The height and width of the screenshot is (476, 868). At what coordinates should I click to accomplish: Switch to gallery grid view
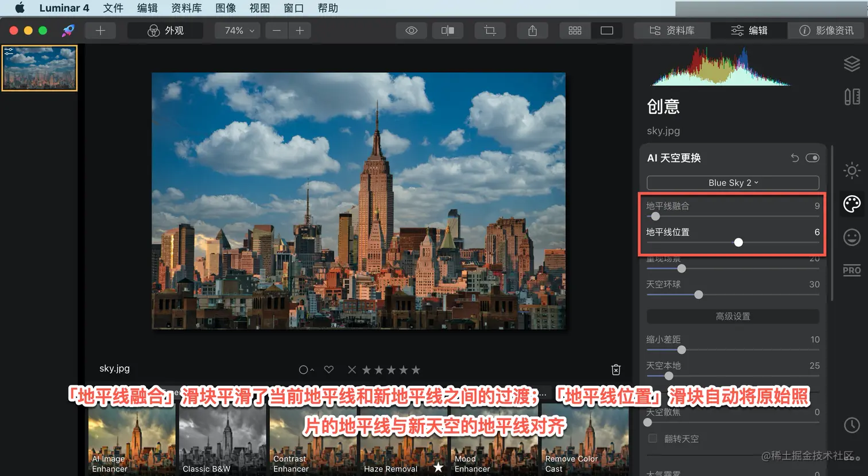pyautogui.click(x=575, y=30)
